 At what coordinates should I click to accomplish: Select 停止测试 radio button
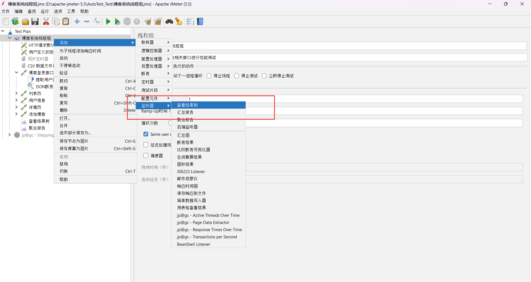(237, 76)
